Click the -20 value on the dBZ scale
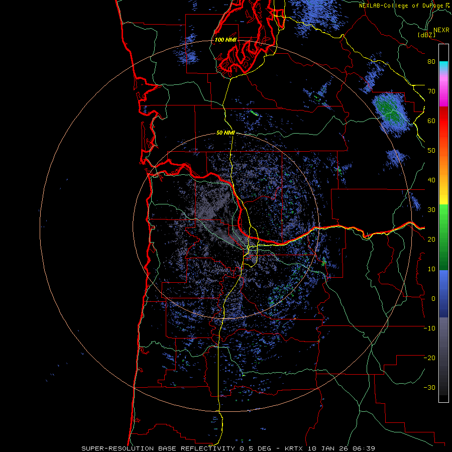The width and height of the screenshot is (452, 452). [429, 358]
